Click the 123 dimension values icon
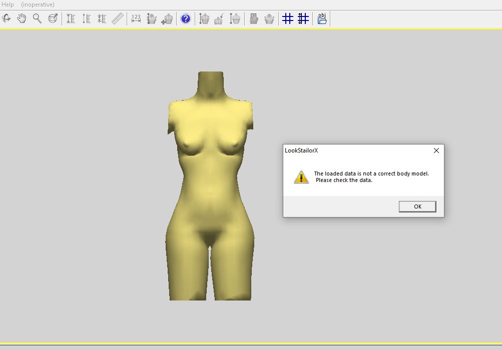 click(136, 18)
